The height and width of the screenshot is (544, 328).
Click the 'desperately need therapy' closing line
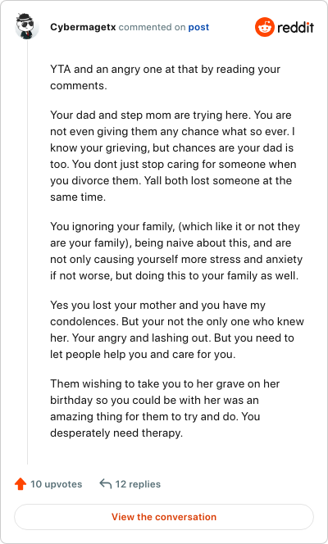(116, 433)
